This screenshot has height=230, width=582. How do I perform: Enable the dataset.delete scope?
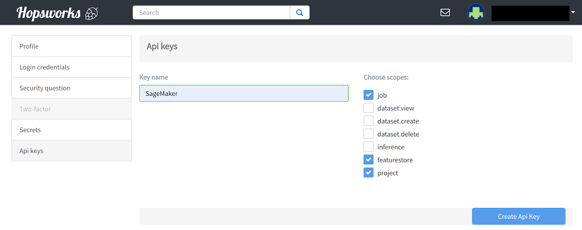pos(368,134)
